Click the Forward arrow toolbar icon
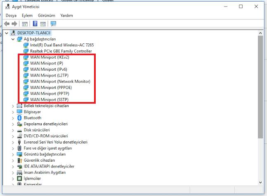Image resolution: width=267 pixels, height=196 pixels. click(x=14, y=24)
